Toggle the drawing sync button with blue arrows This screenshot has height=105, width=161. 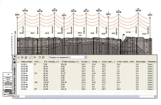click(31, 57)
